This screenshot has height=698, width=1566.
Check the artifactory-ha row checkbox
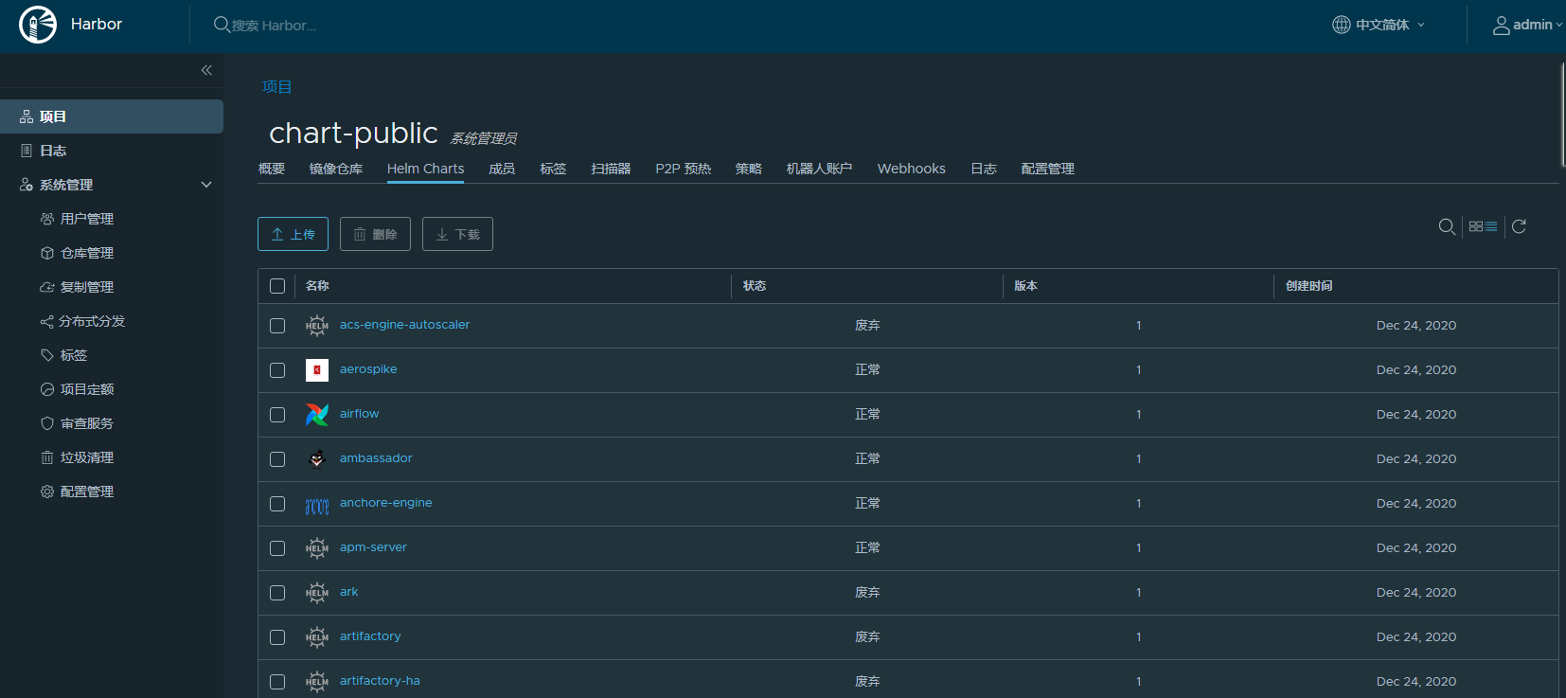click(x=277, y=682)
